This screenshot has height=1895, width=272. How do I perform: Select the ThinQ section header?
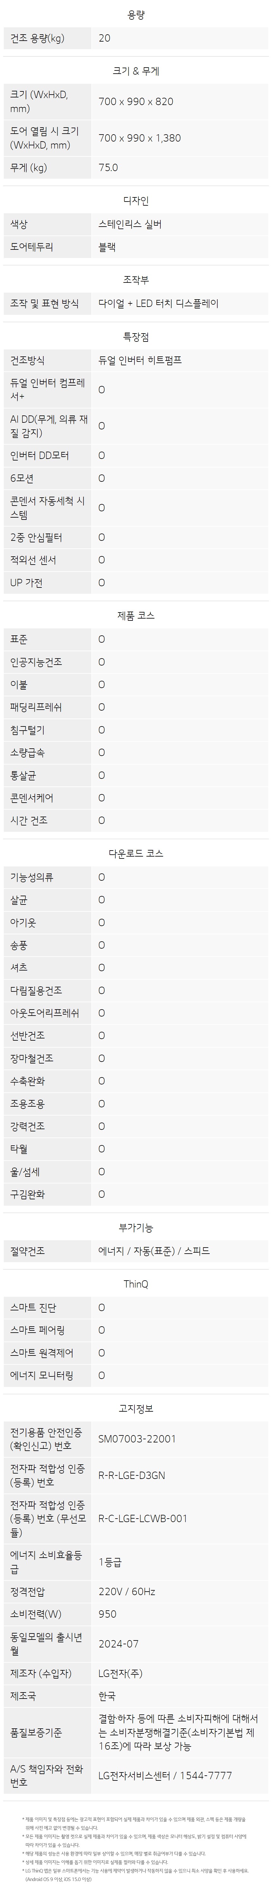136,1284
